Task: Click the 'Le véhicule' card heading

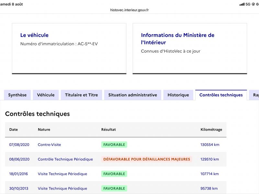Action: click(34, 35)
